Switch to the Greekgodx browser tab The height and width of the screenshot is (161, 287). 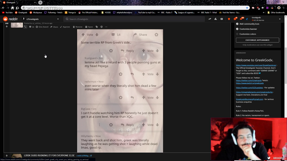(19, 3)
